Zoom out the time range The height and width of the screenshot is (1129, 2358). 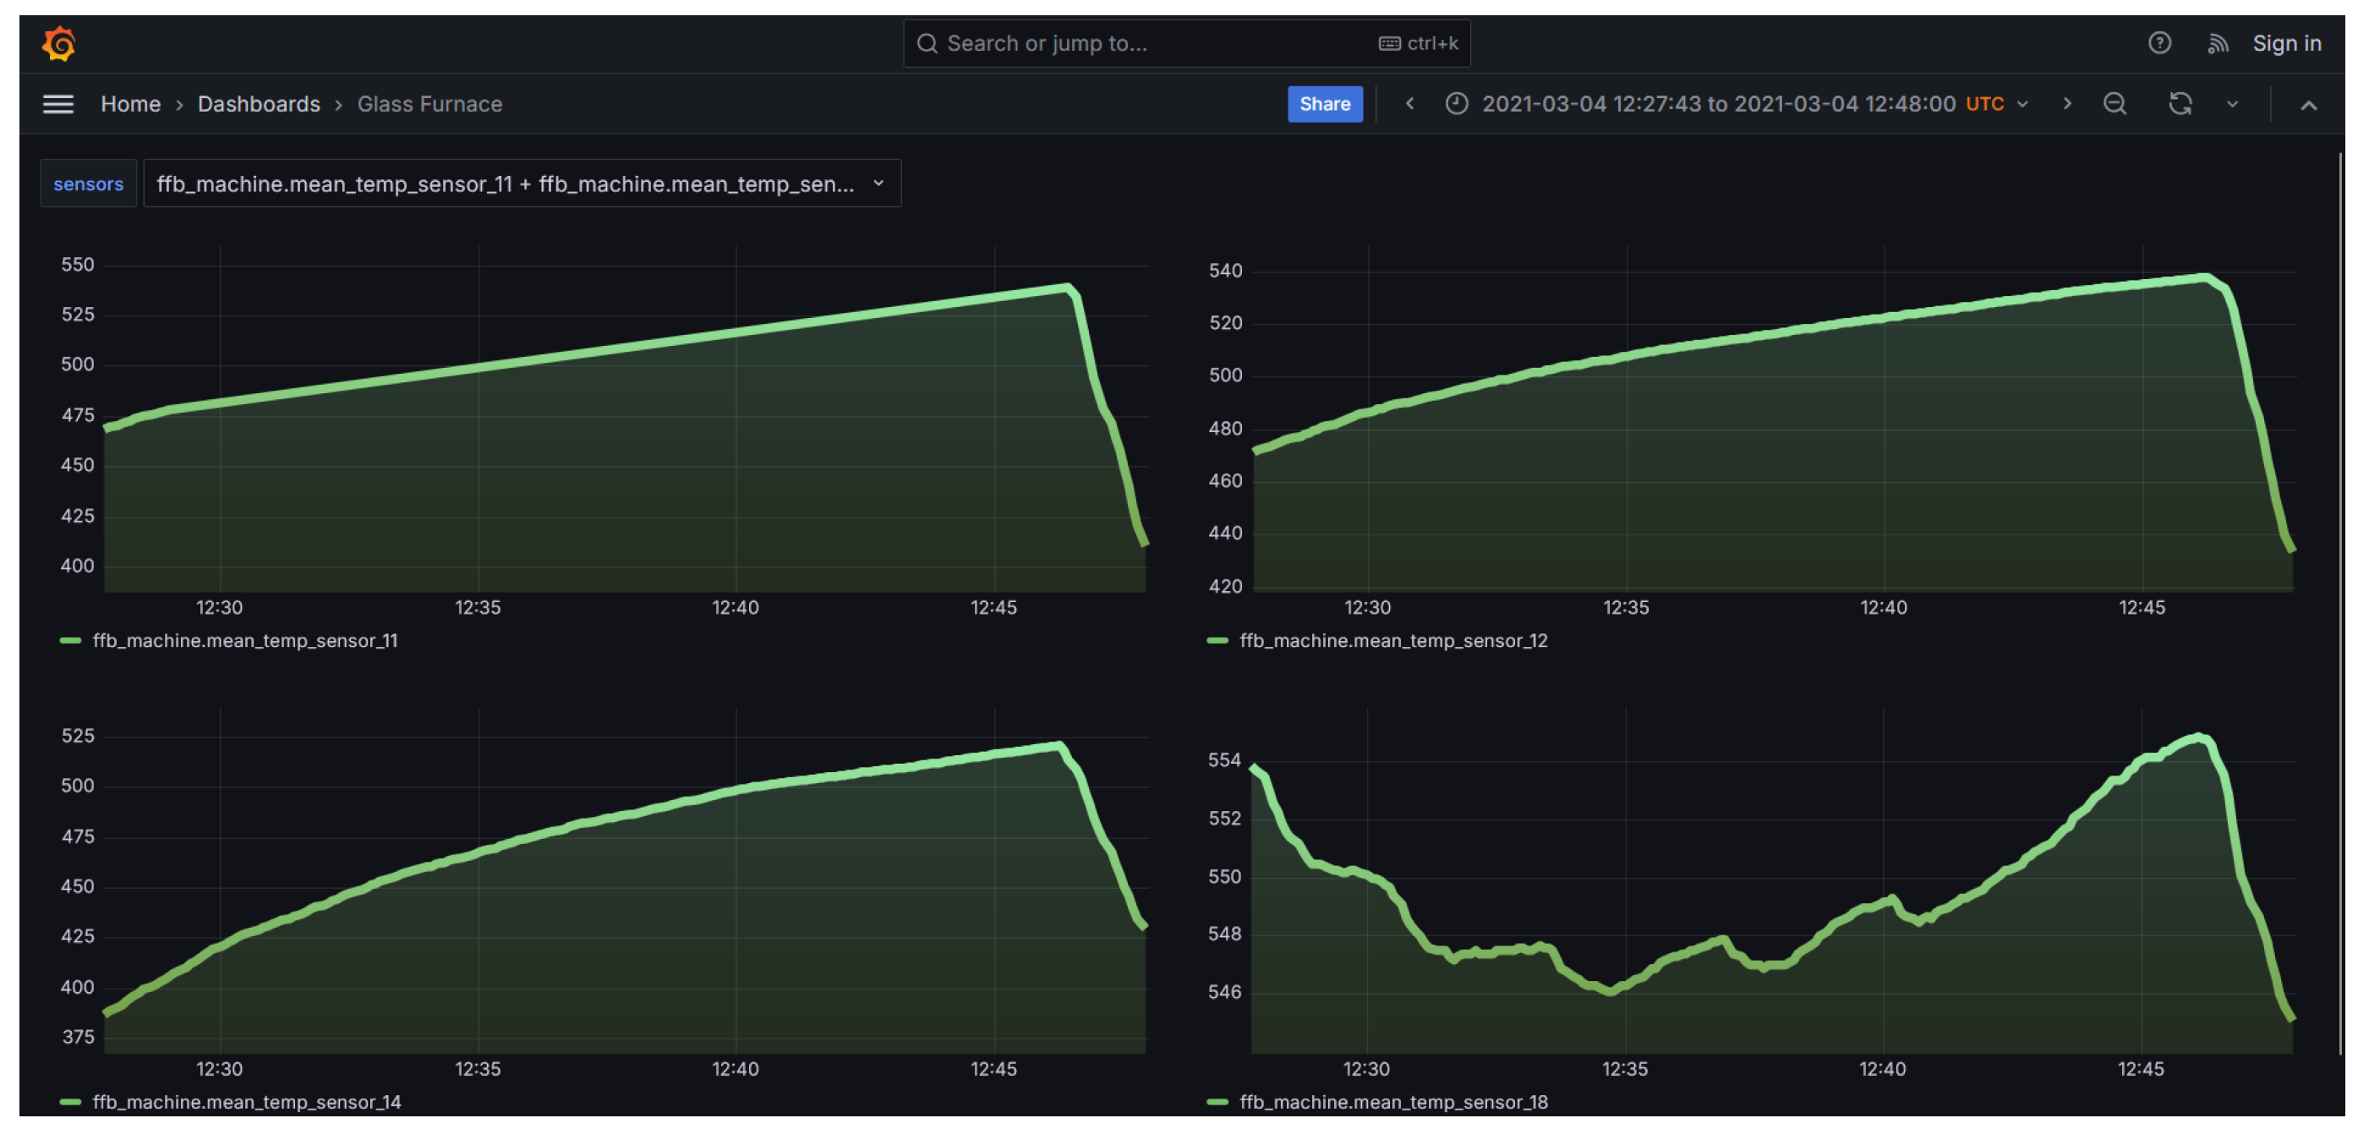coord(2114,103)
